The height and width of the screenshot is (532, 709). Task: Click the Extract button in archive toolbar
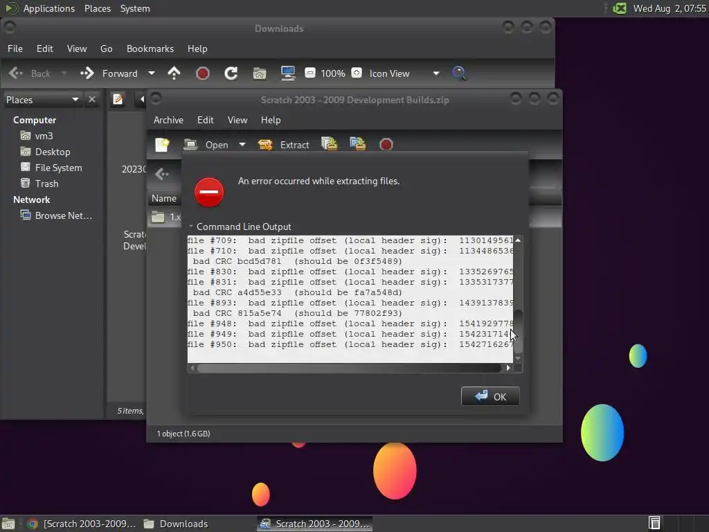pos(284,145)
